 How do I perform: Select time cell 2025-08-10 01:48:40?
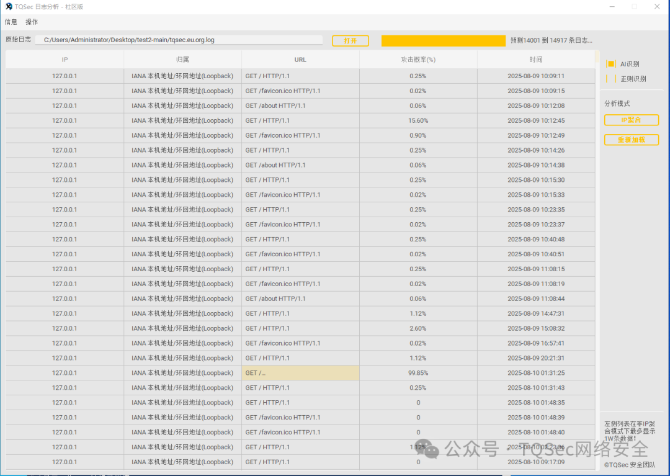(536, 433)
